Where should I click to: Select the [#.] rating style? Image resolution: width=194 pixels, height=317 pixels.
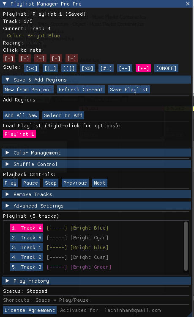[x=106, y=68]
